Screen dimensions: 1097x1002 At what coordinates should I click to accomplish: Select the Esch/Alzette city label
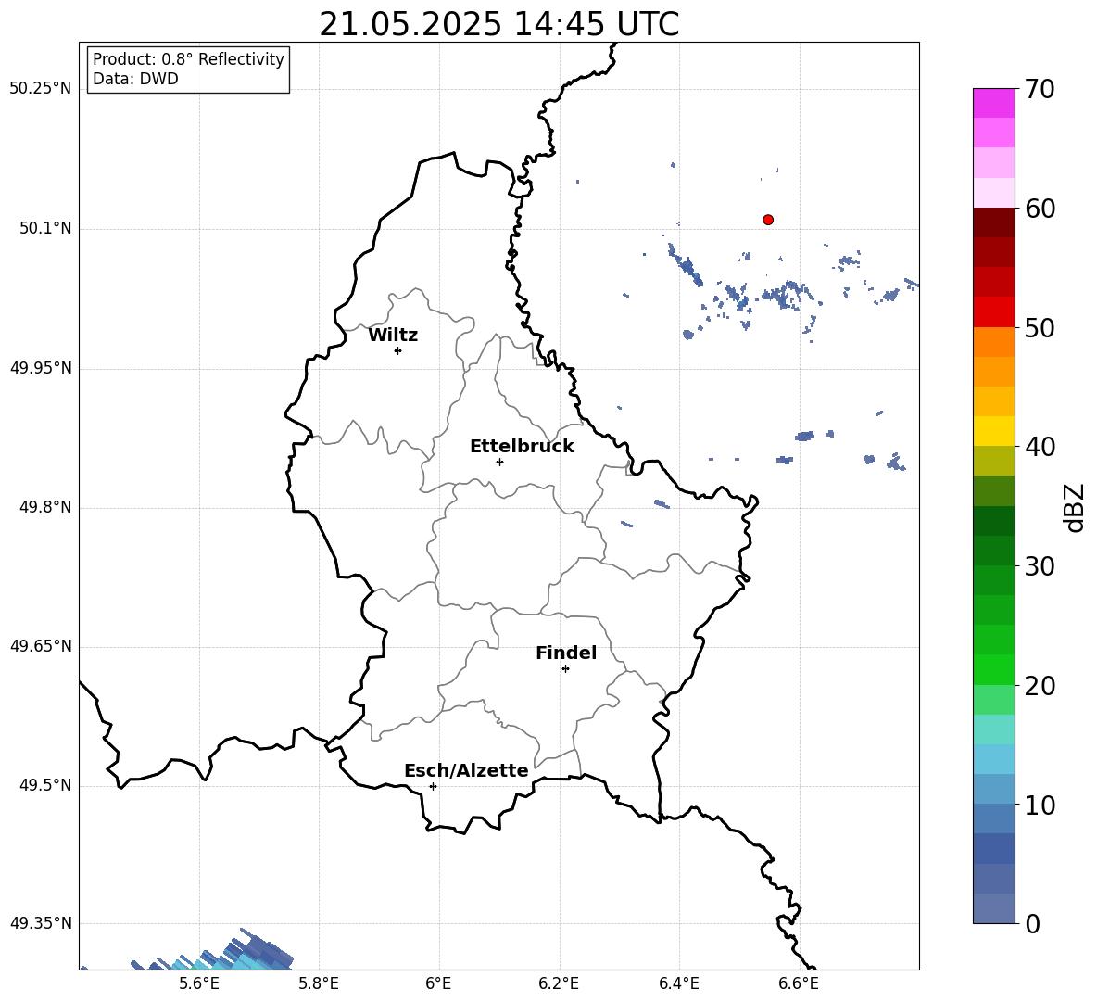[x=466, y=771]
